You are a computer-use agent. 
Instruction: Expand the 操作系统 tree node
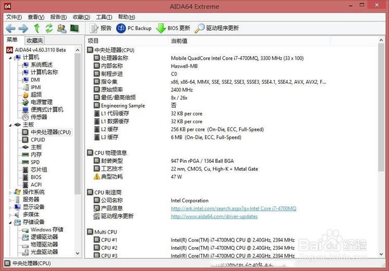pos(10,192)
